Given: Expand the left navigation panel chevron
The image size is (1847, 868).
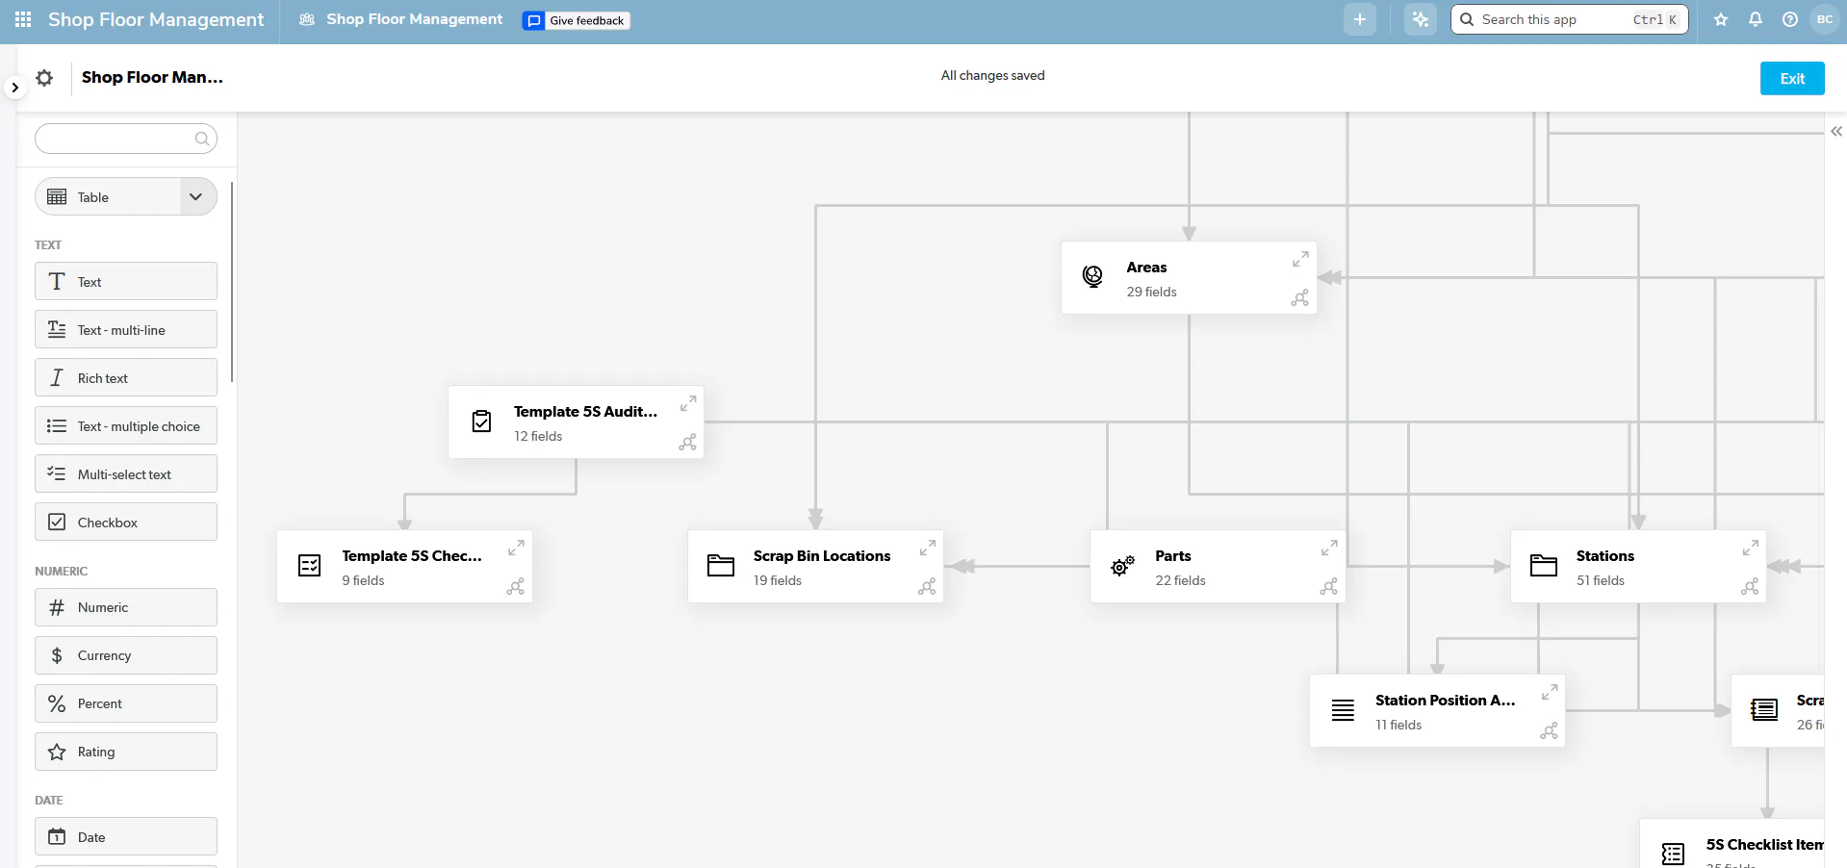Looking at the screenshot, I should tap(14, 88).
